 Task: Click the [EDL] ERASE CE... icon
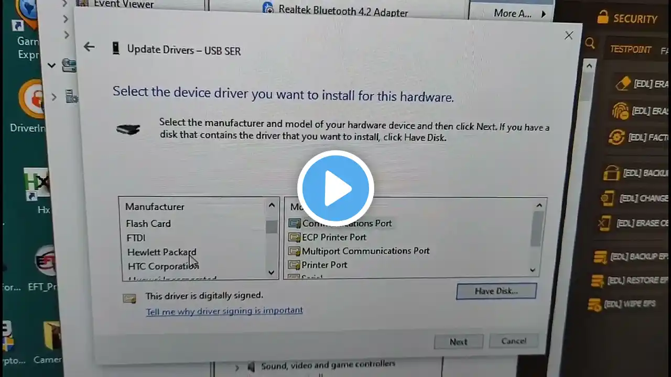click(604, 224)
